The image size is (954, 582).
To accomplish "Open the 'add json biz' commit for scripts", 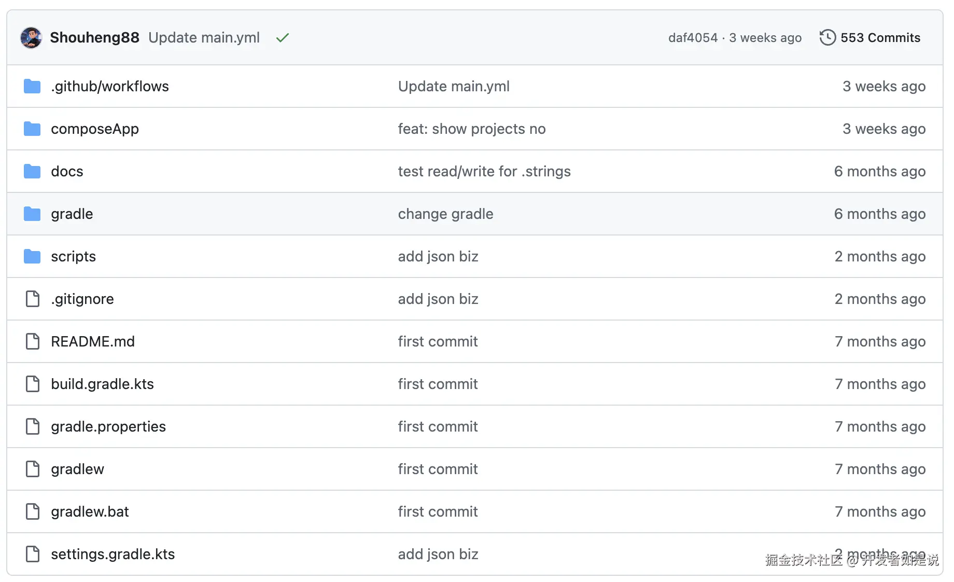I will coord(438,256).
